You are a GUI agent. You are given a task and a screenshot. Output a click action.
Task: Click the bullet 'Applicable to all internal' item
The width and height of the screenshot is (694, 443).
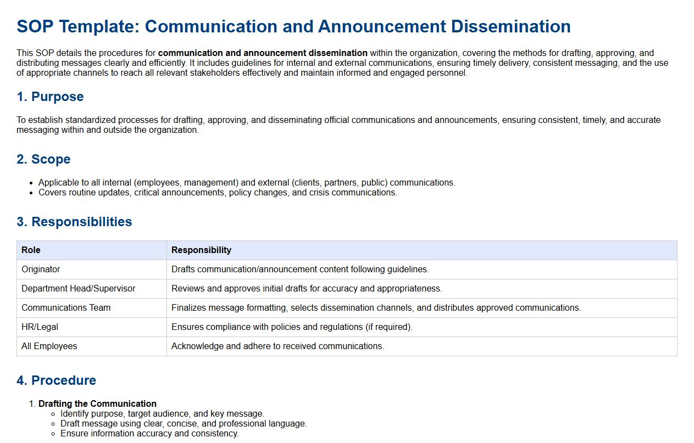click(247, 183)
